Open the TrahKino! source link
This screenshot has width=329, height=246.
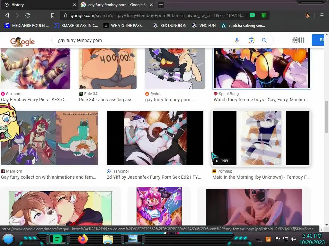(118, 171)
